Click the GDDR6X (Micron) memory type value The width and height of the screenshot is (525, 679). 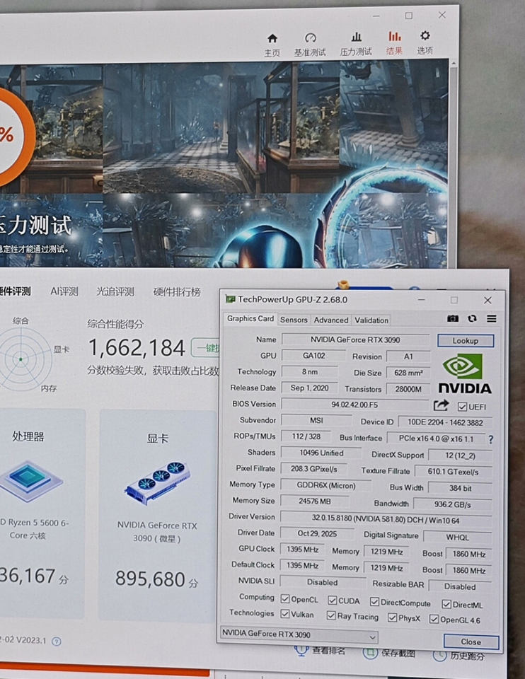[x=326, y=485]
